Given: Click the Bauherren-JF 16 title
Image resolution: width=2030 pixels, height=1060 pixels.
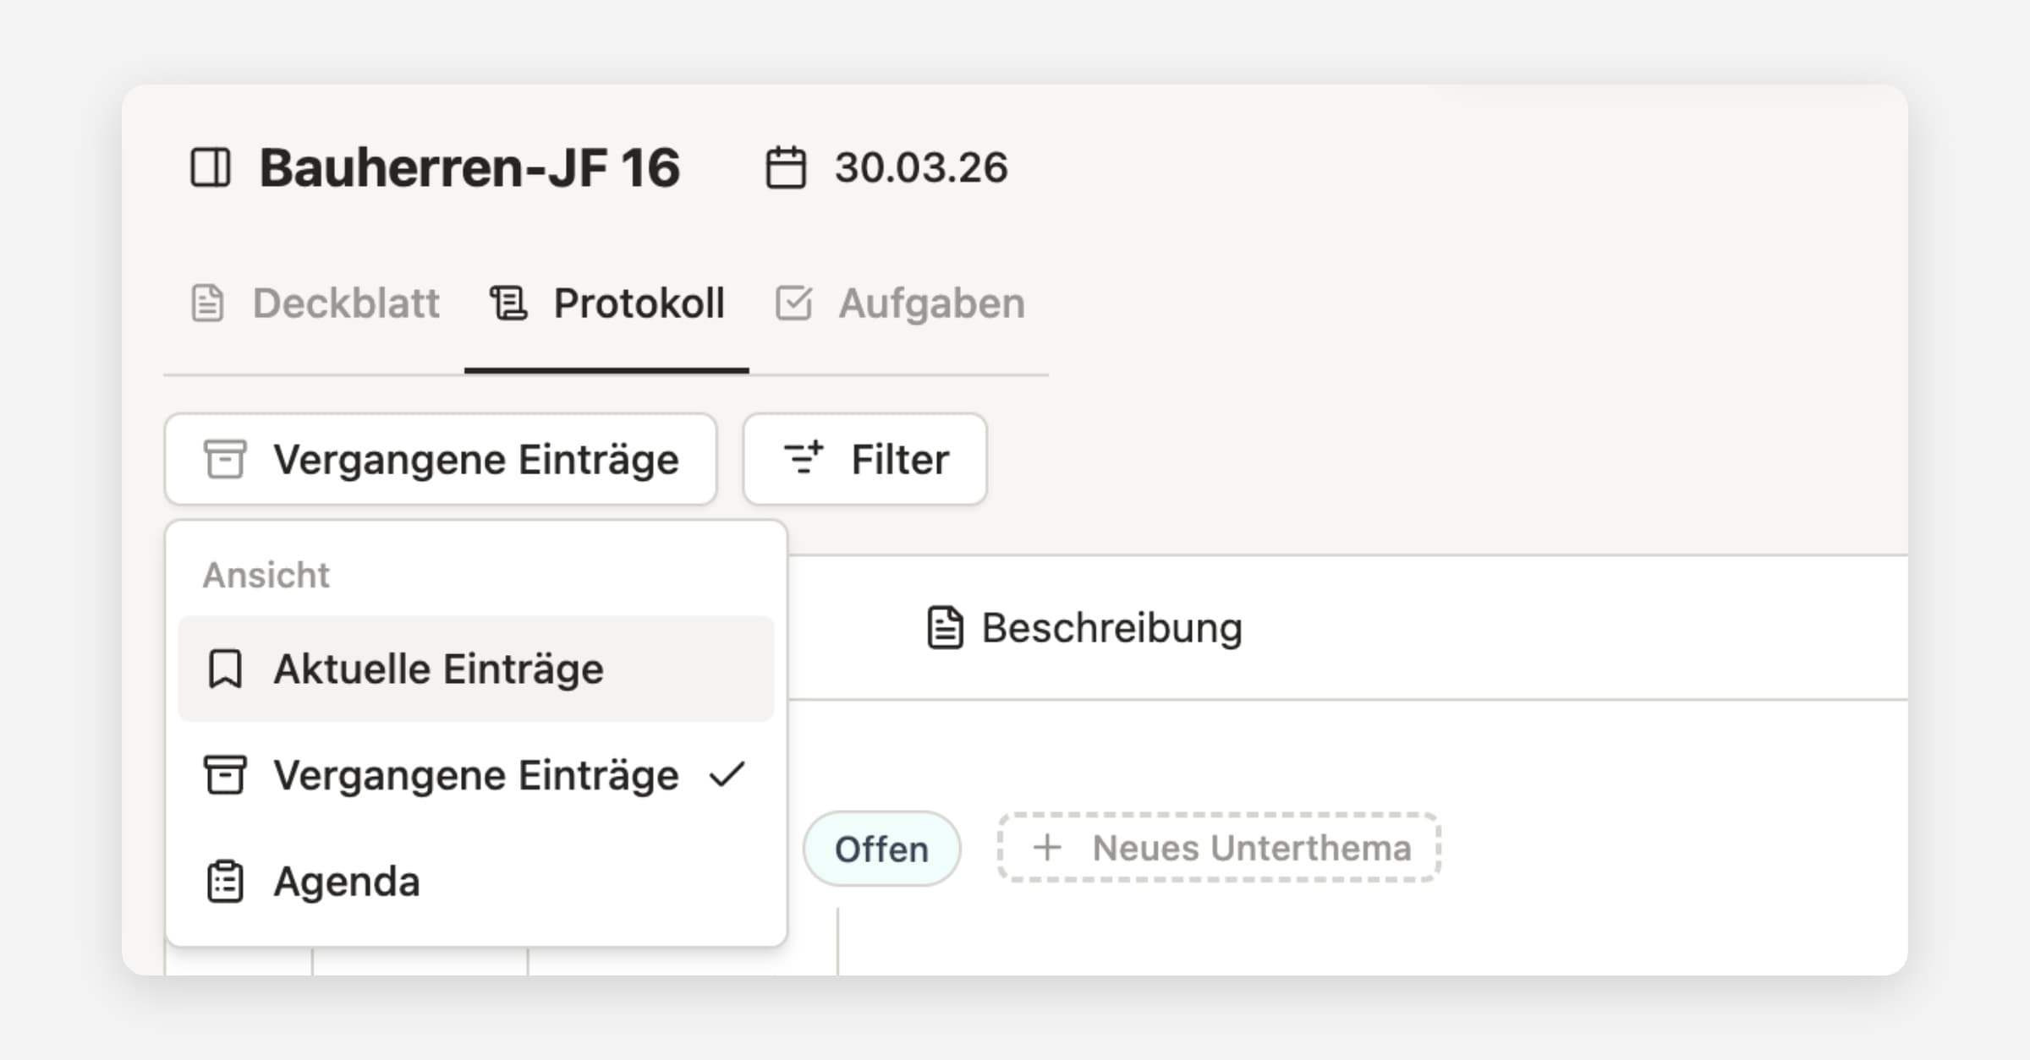Looking at the screenshot, I should 469,167.
